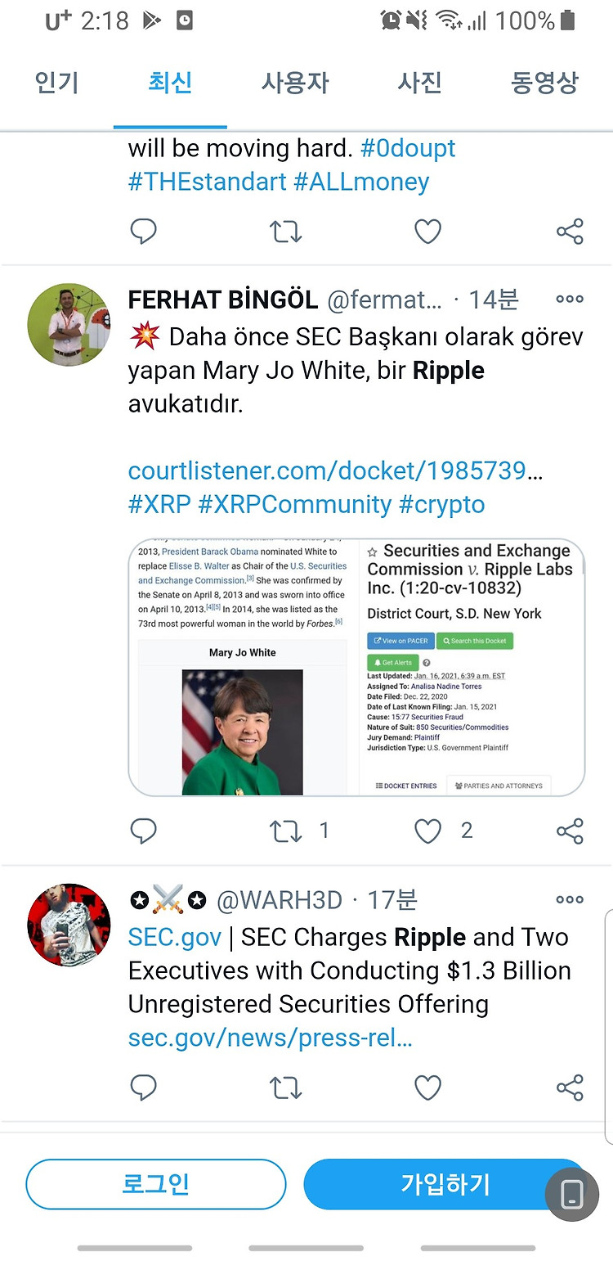This screenshot has width=613, height=1261.
Task: Reply to FERHAT BİNGÖL's tweet
Action: click(x=144, y=831)
